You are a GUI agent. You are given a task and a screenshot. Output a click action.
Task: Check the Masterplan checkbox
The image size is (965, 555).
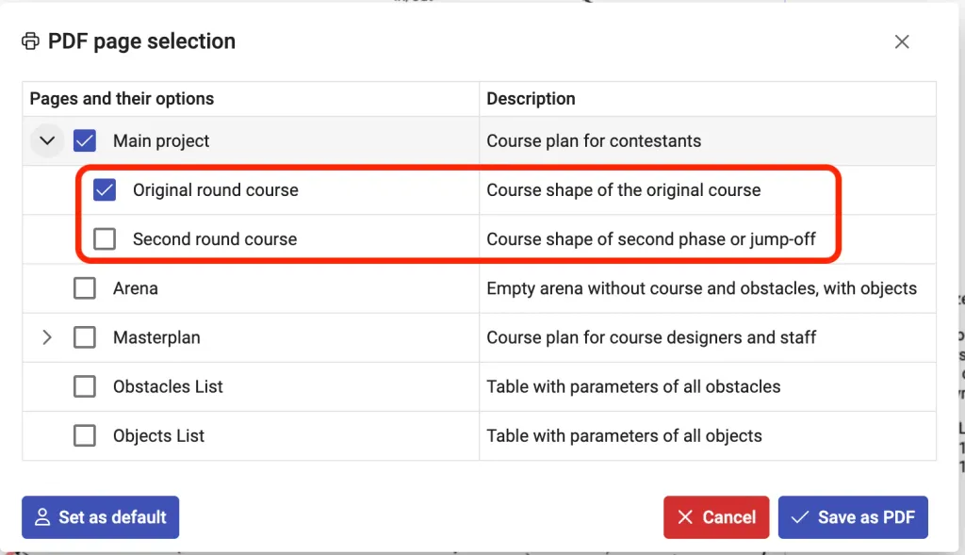(85, 337)
